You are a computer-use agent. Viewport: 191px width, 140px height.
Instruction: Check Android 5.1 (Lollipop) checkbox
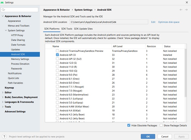(x=57, y=99)
